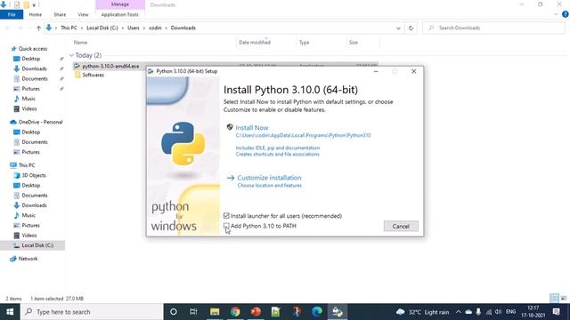Click New folder quick toolbar icon
Screen dimensions: 570x320
tap(26, 4)
